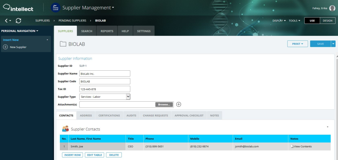Click the SUP-1 supplier ID value

pyautogui.click(x=83, y=66)
